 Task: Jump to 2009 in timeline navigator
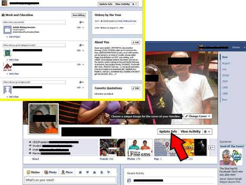point(225,81)
